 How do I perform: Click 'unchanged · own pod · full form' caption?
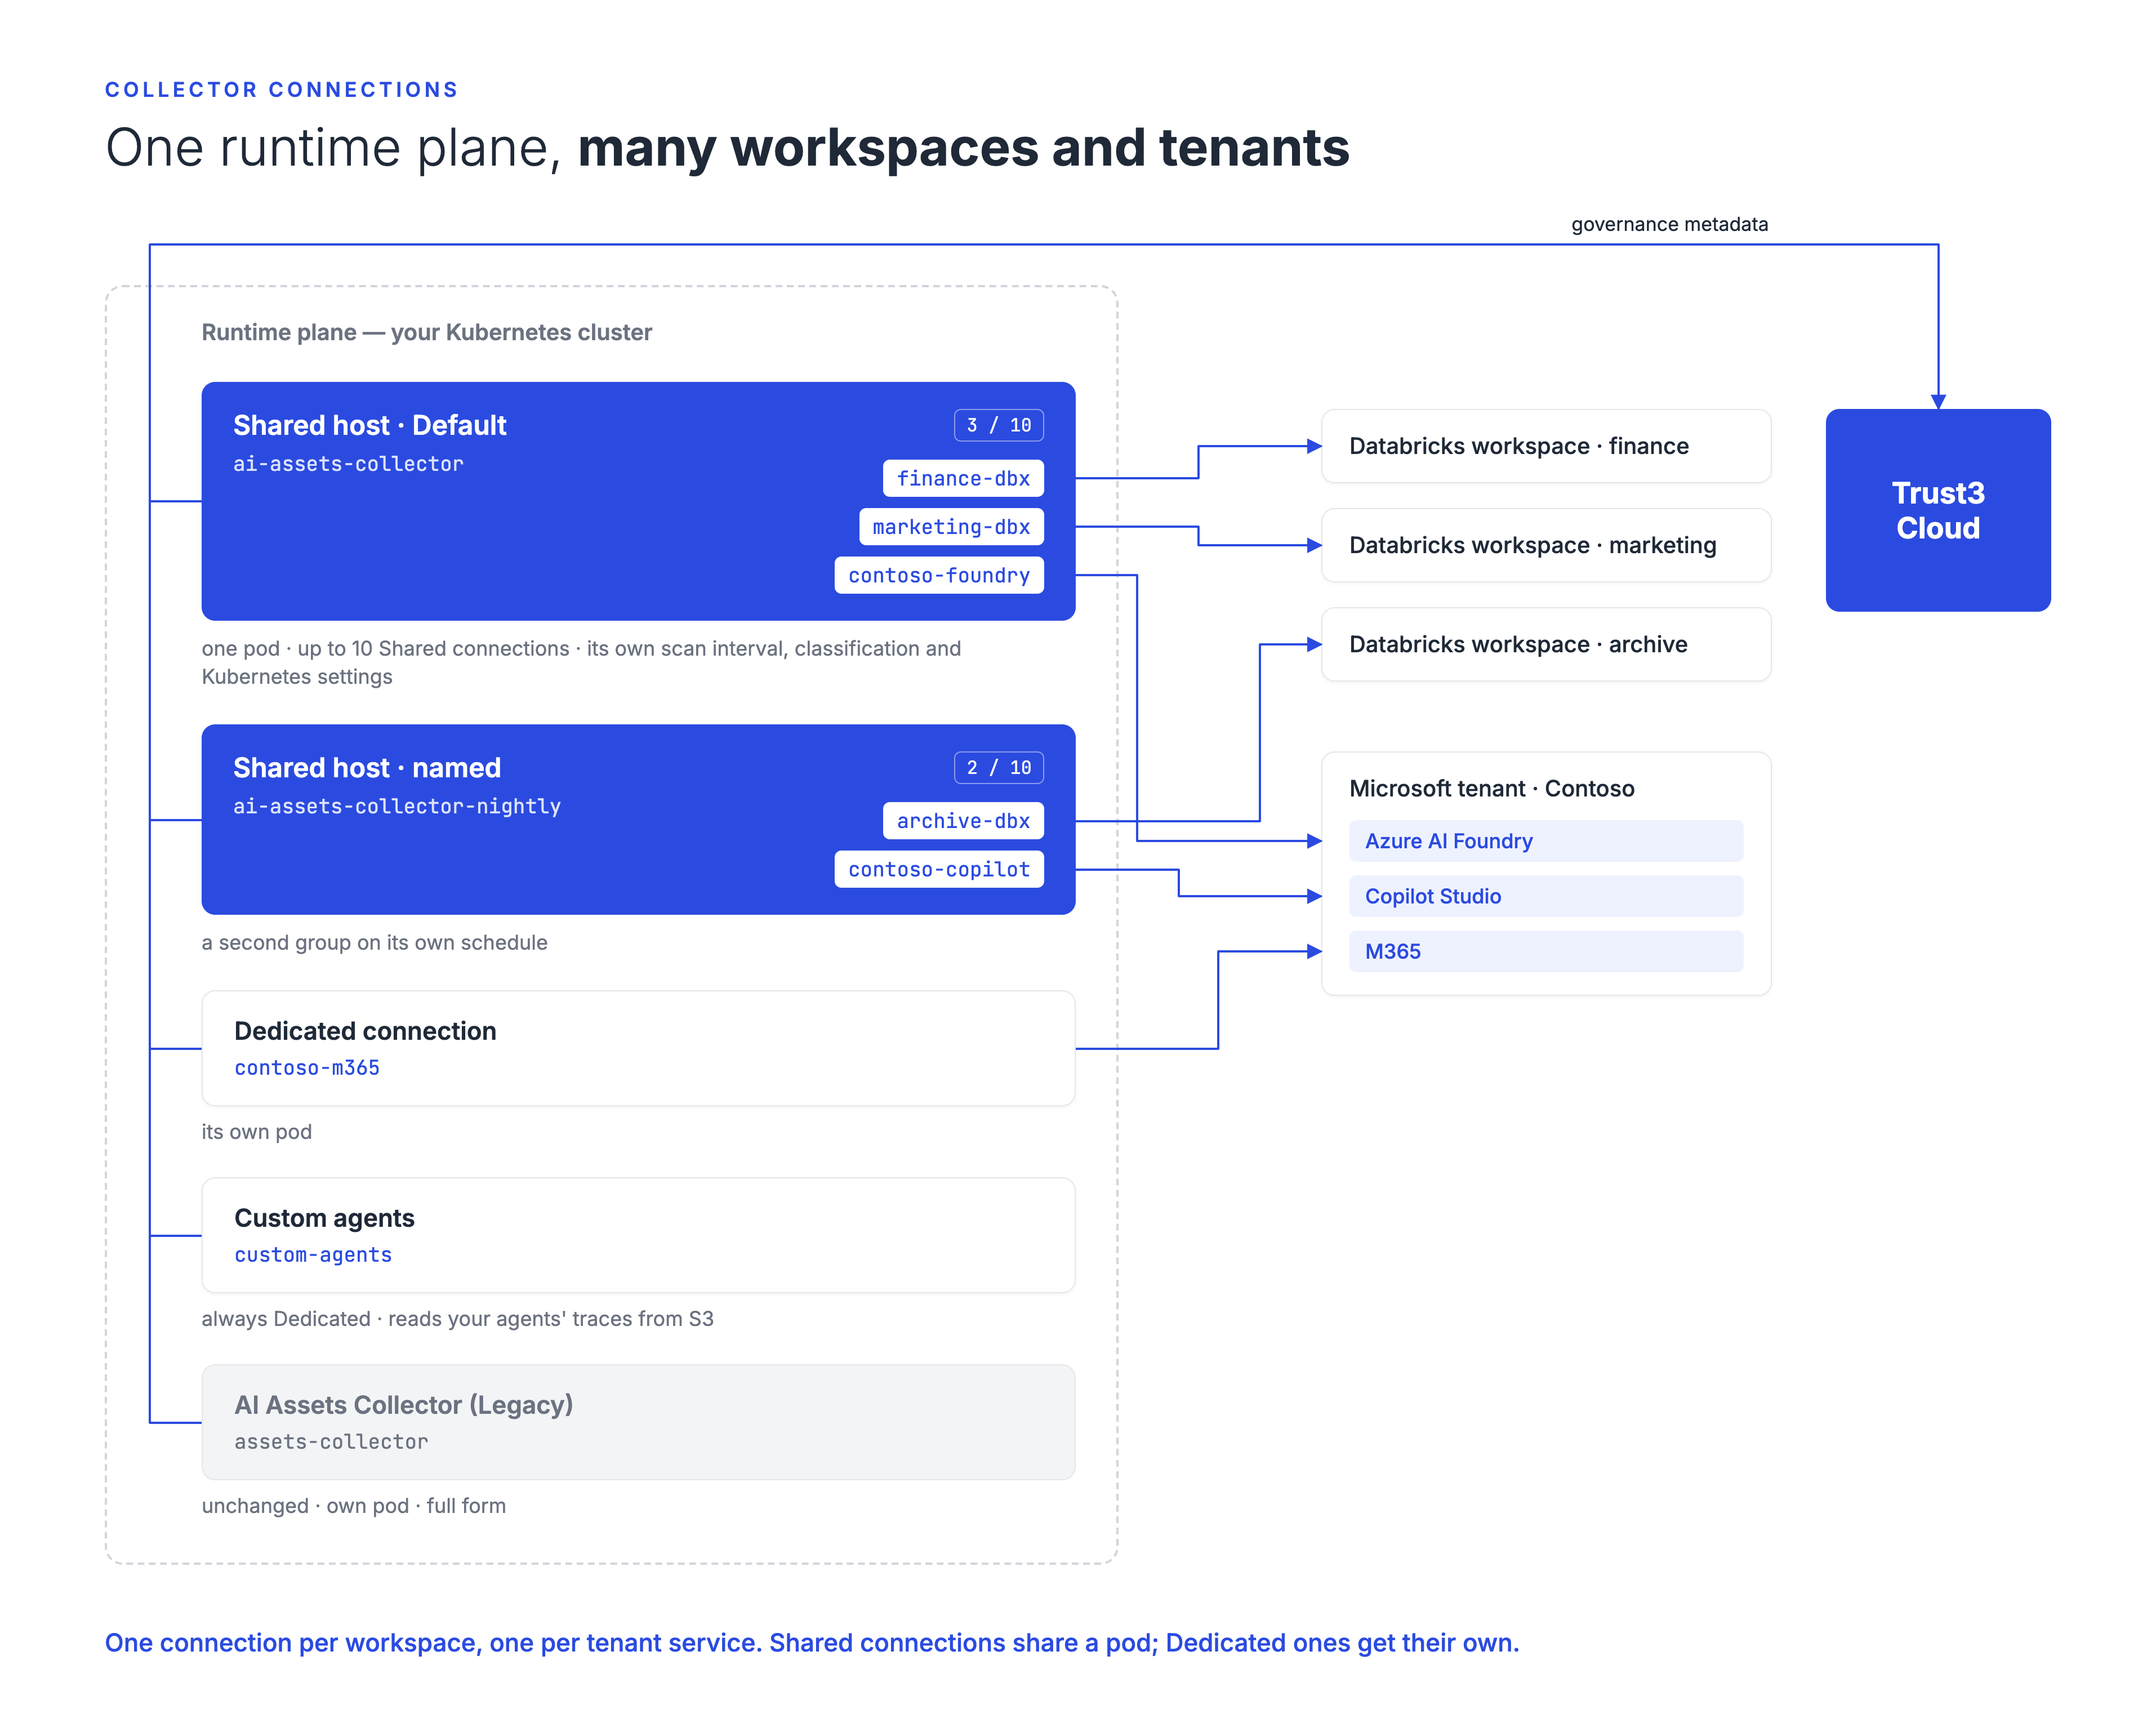(353, 1506)
